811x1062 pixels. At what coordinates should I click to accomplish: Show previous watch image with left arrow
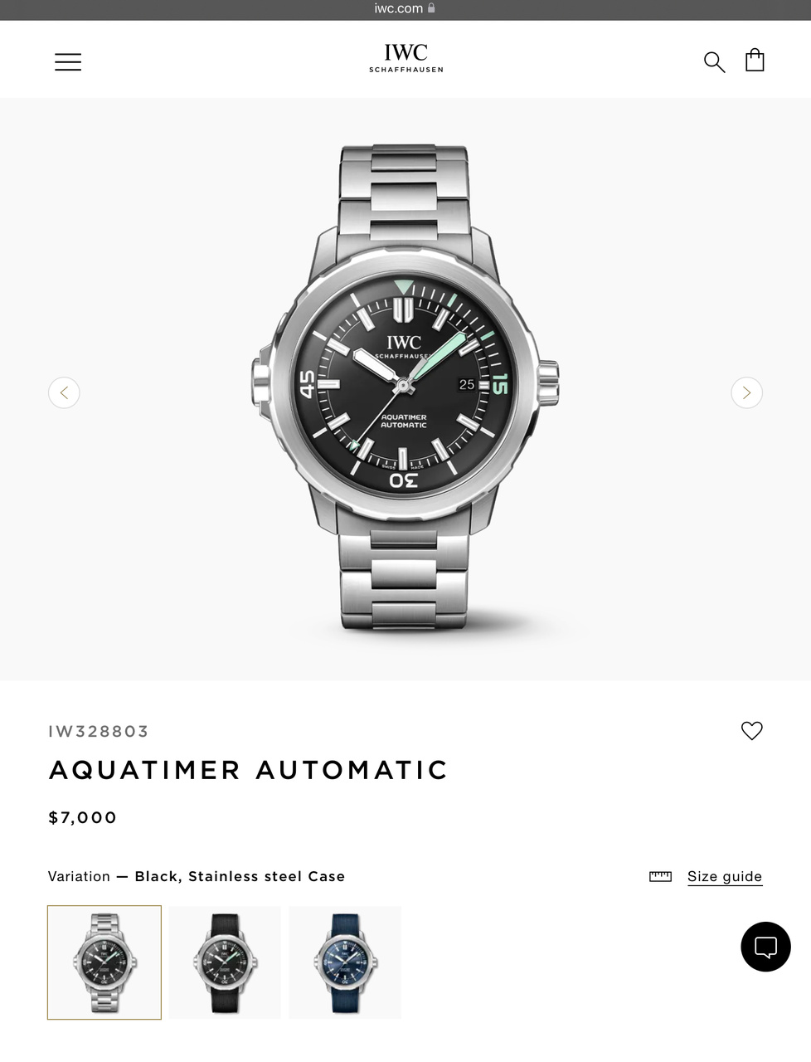tap(64, 392)
